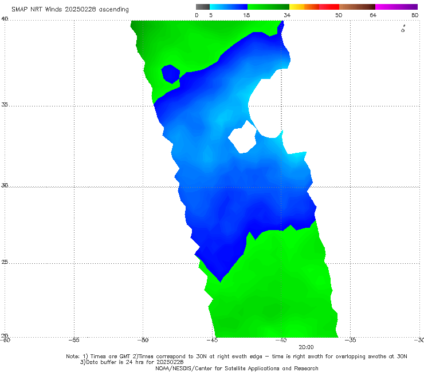The width and height of the screenshot is (424, 372).
Task: Click the color bar label '5'
Action: [211, 15]
